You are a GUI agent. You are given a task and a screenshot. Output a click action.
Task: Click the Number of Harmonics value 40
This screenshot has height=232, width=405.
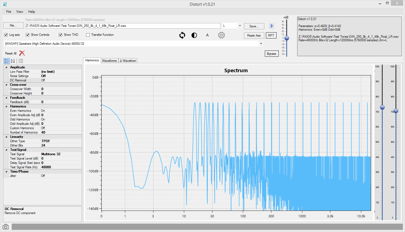click(x=61, y=132)
